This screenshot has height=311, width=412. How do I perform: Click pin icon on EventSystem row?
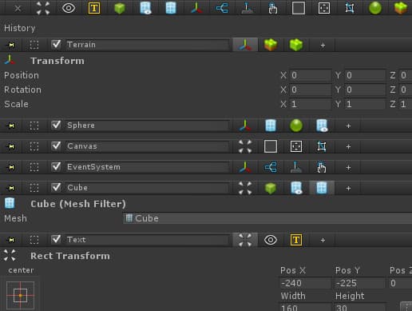click(x=11, y=167)
